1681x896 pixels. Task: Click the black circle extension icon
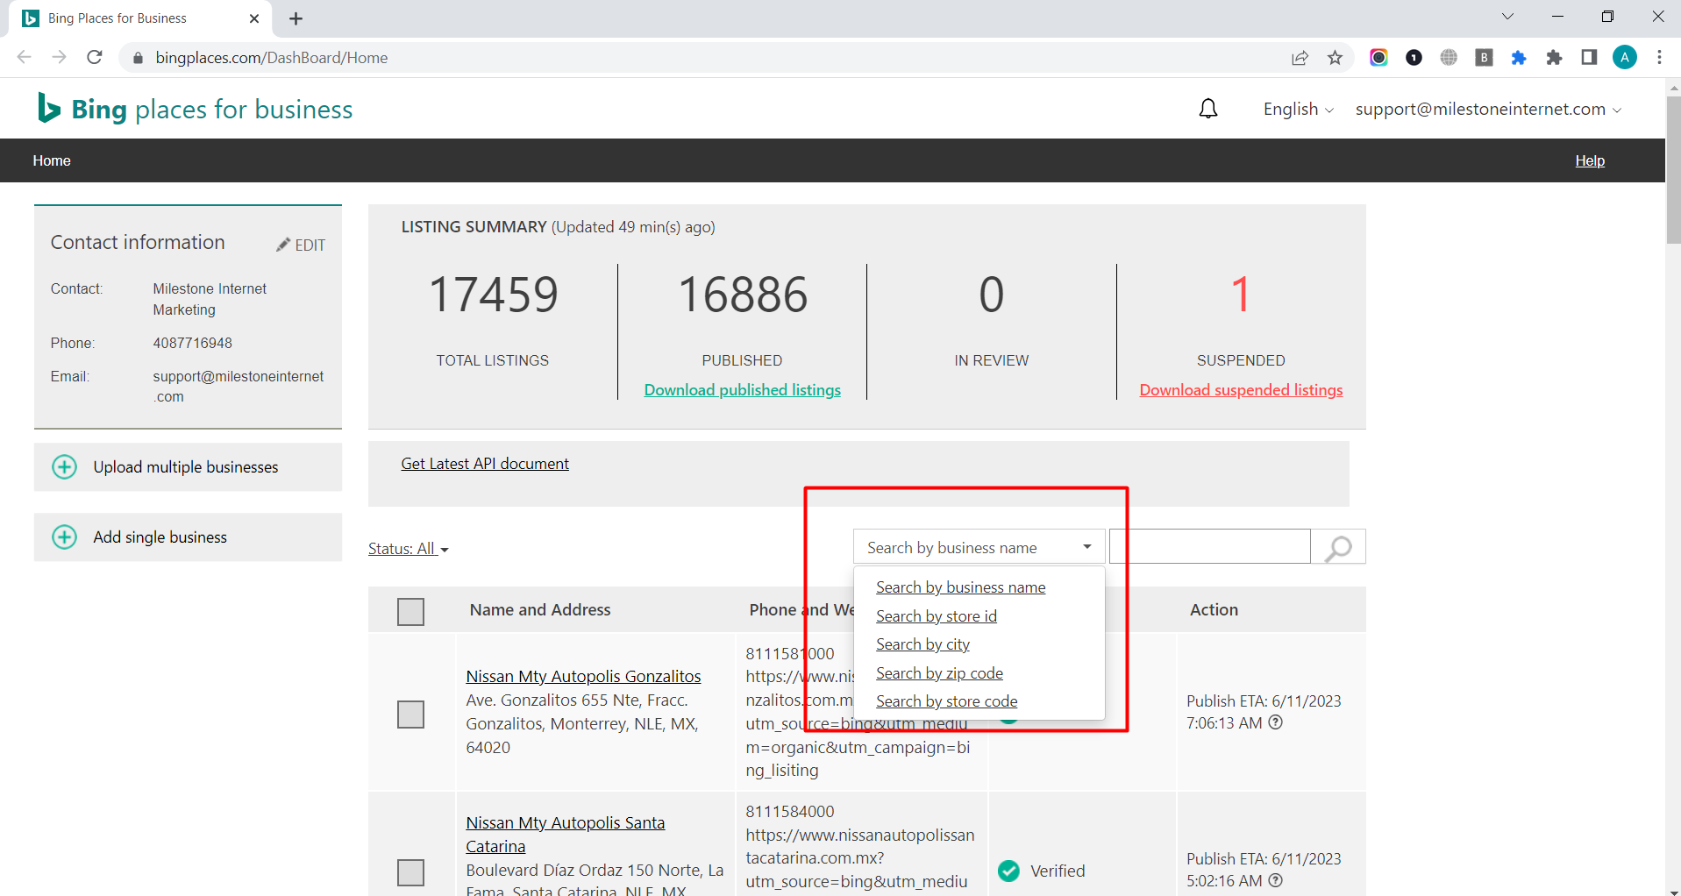click(x=1414, y=58)
